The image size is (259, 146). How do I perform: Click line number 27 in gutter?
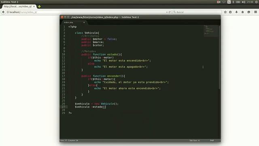pos(64,107)
